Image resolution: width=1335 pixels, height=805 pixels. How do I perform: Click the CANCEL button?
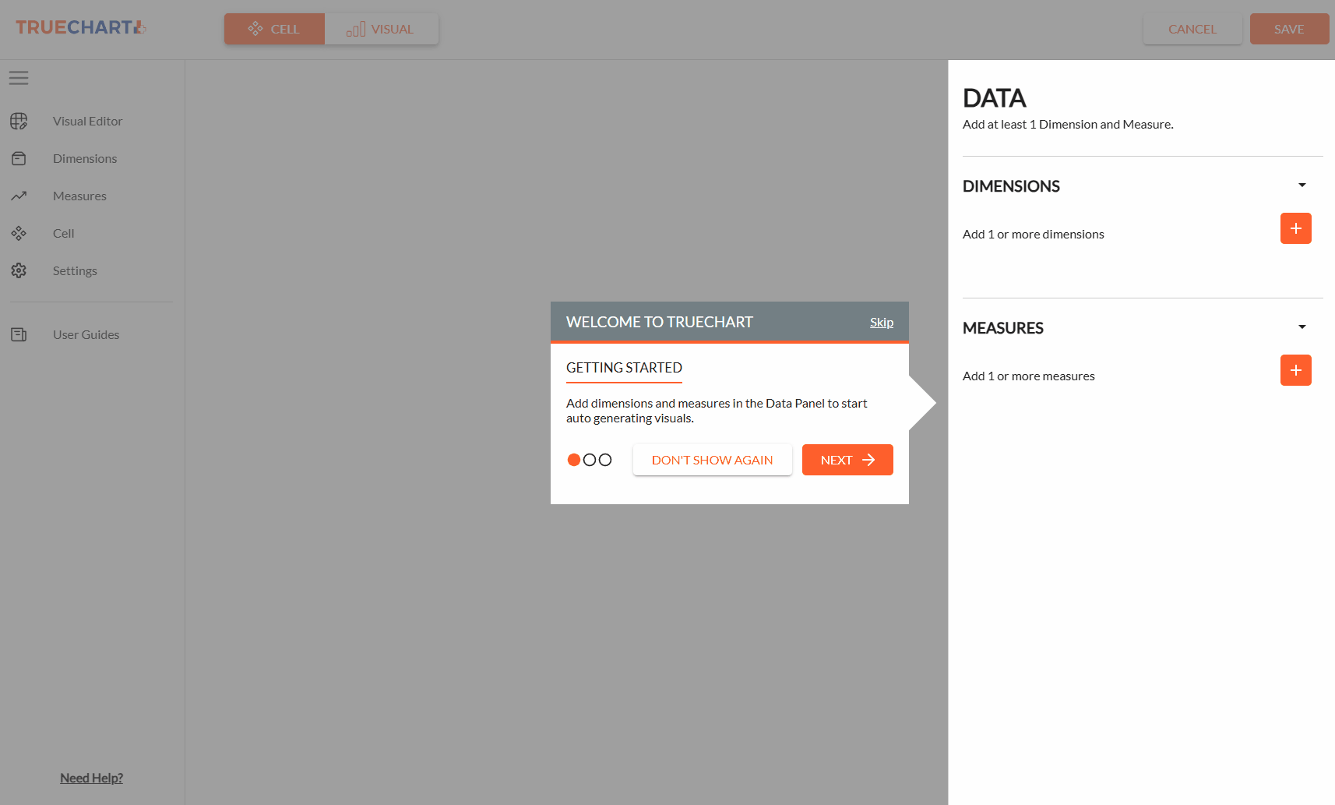1192,29
